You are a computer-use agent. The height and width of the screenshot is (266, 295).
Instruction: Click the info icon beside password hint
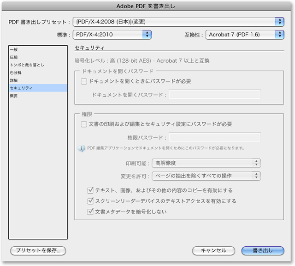coord(82,148)
